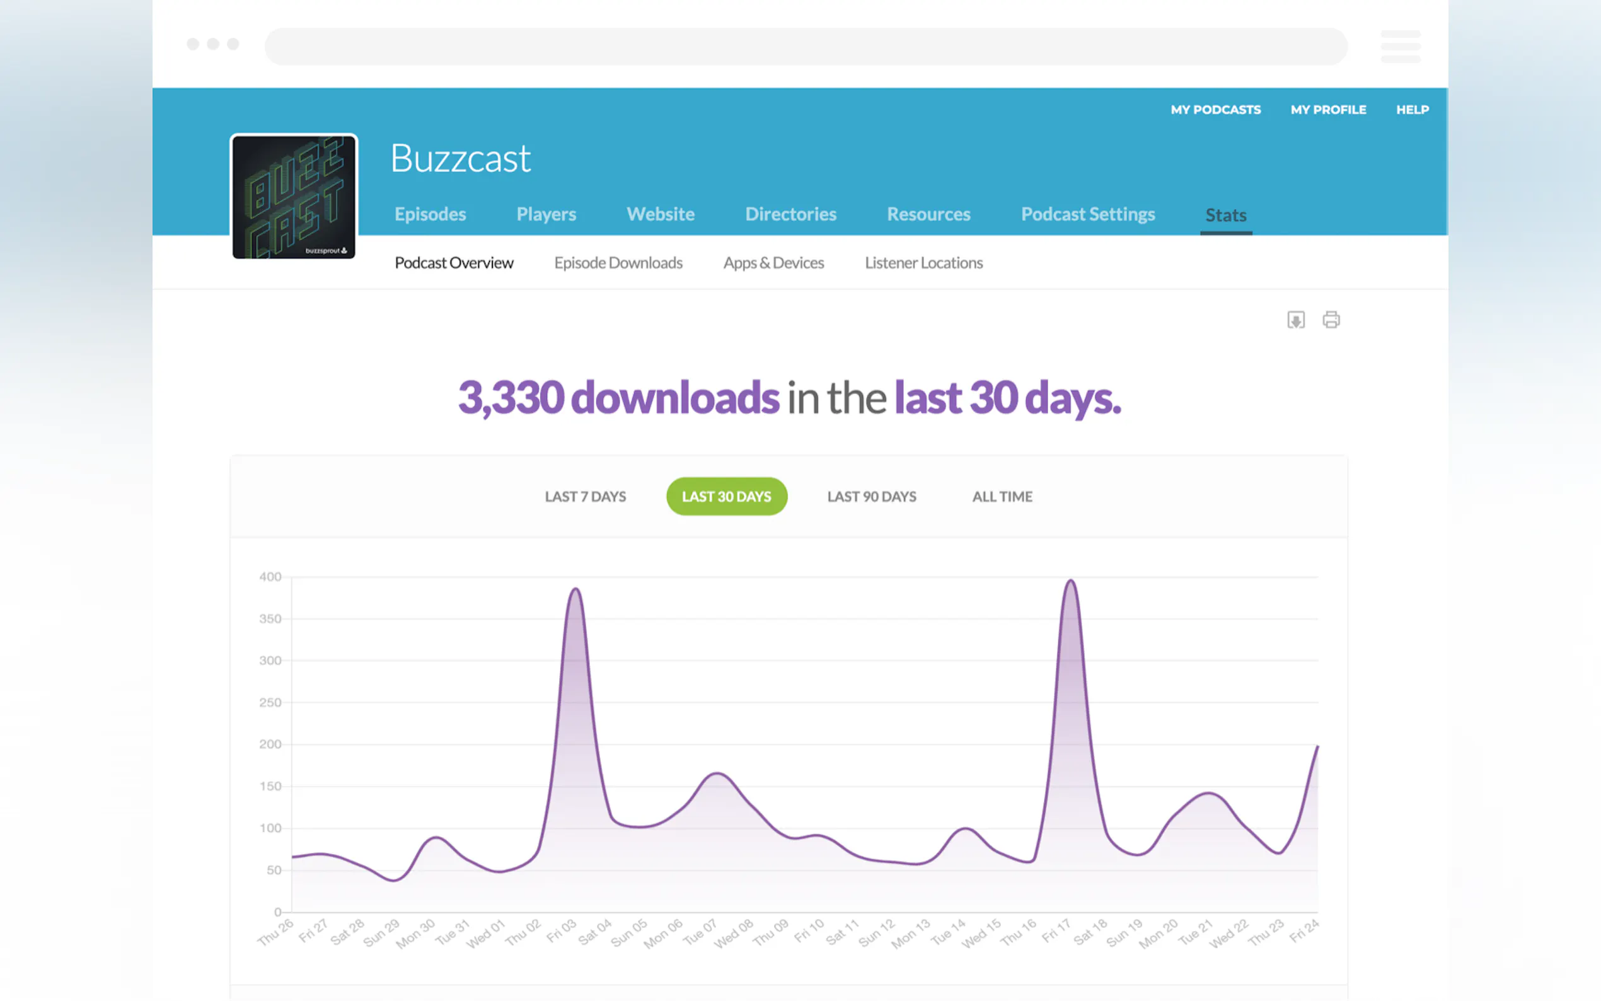
Task: Open the browser hamburger menu icon
Action: tap(1400, 47)
